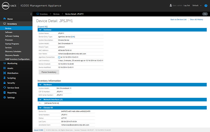Click the Dell logo
The image size is (210, 132).
pos(5,6)
